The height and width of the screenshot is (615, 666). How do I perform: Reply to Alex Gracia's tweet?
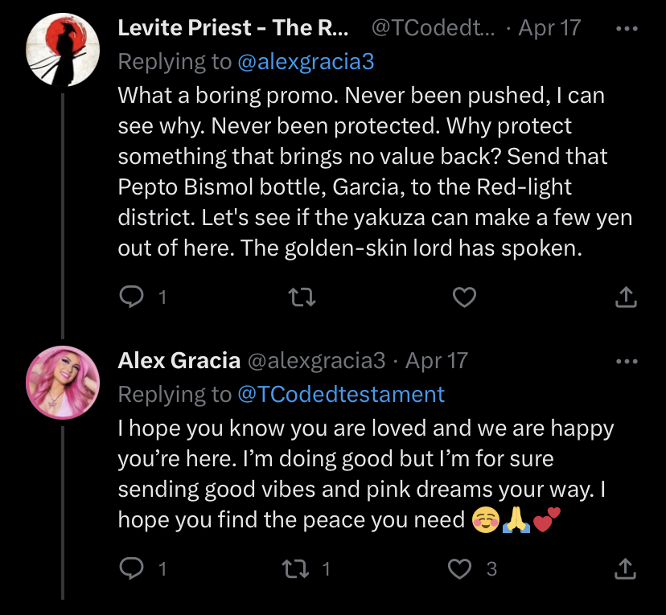click(x=131, y=568)
